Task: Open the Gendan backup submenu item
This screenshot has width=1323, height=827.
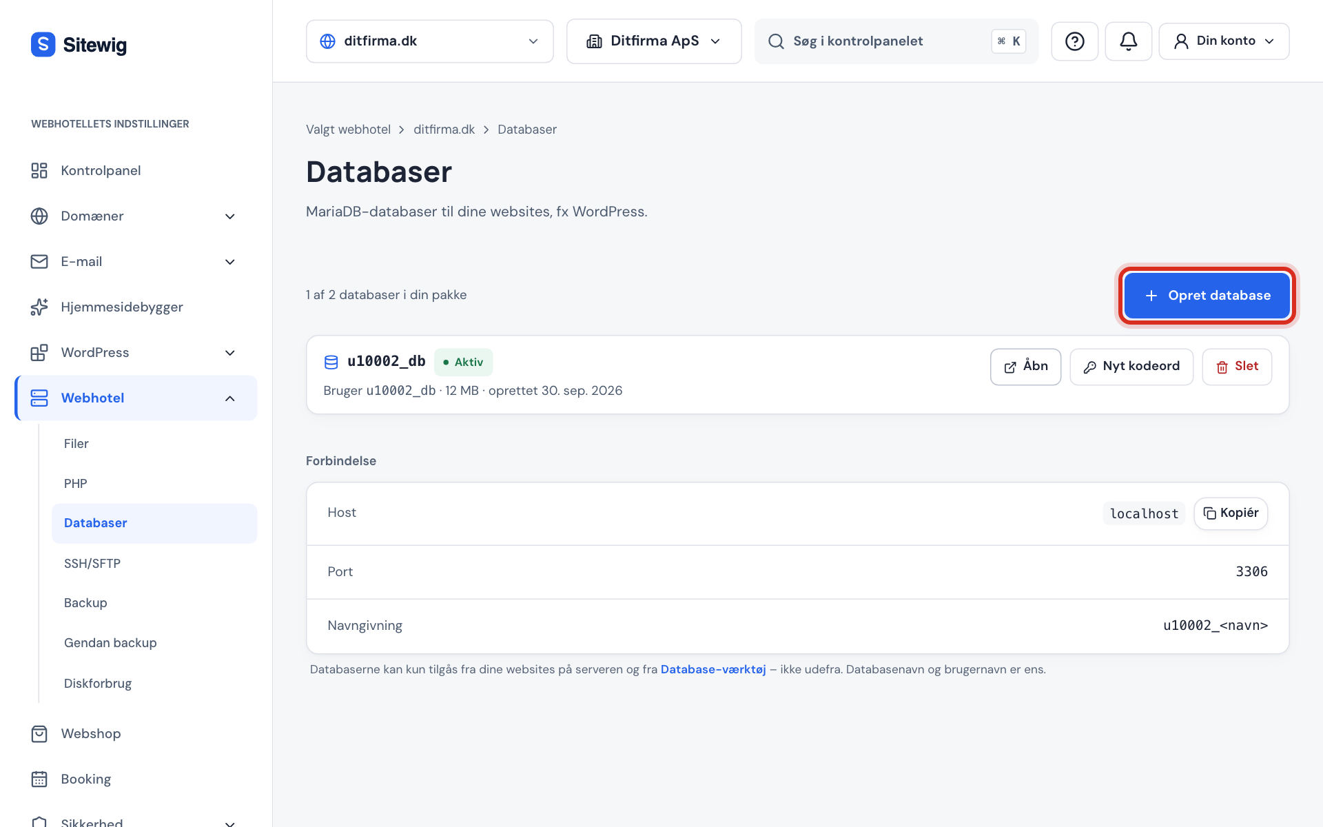Action: click(154, 643)
